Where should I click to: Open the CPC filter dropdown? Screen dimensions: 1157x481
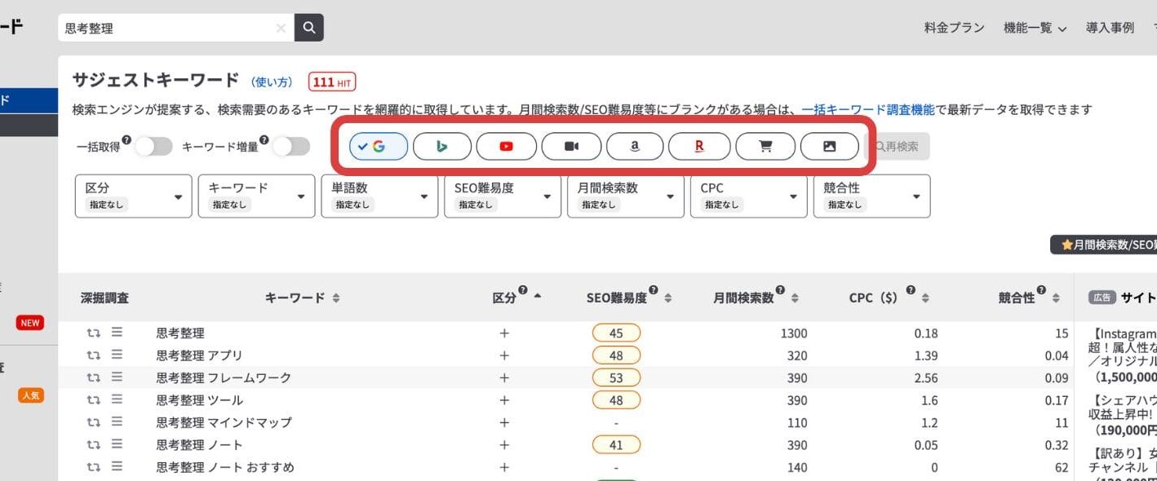tap(749, 196)
